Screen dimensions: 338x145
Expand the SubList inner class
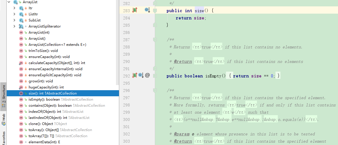[x=14, y=20]
